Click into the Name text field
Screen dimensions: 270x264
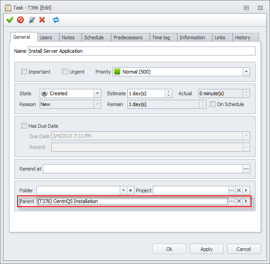pyautogui.click(x=141, y=51)
